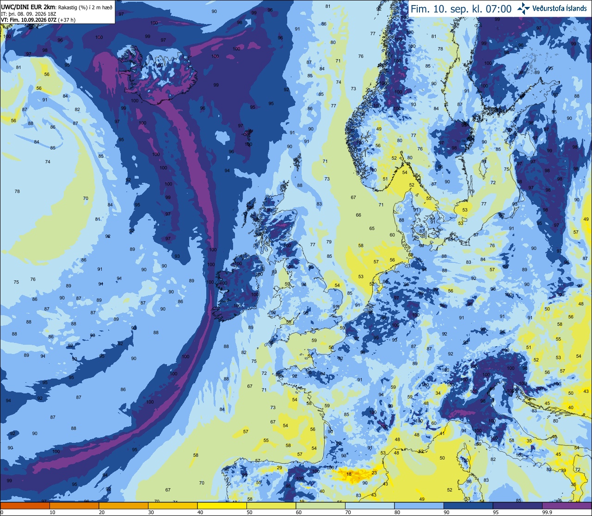Select the Fim. 10. sep. kl. 07:00 timestamp
Screen dimensions: 592x516
click(x=461, y=9)
